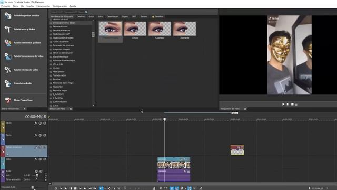Solo the Vídeo track
337x190 pixels.
pyautogui.click(x=45, y=159)
